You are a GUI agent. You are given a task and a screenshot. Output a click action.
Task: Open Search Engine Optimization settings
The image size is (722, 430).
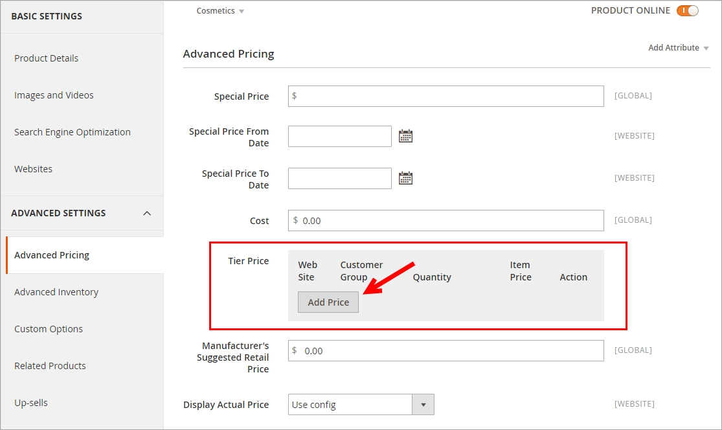pos(73,132)
